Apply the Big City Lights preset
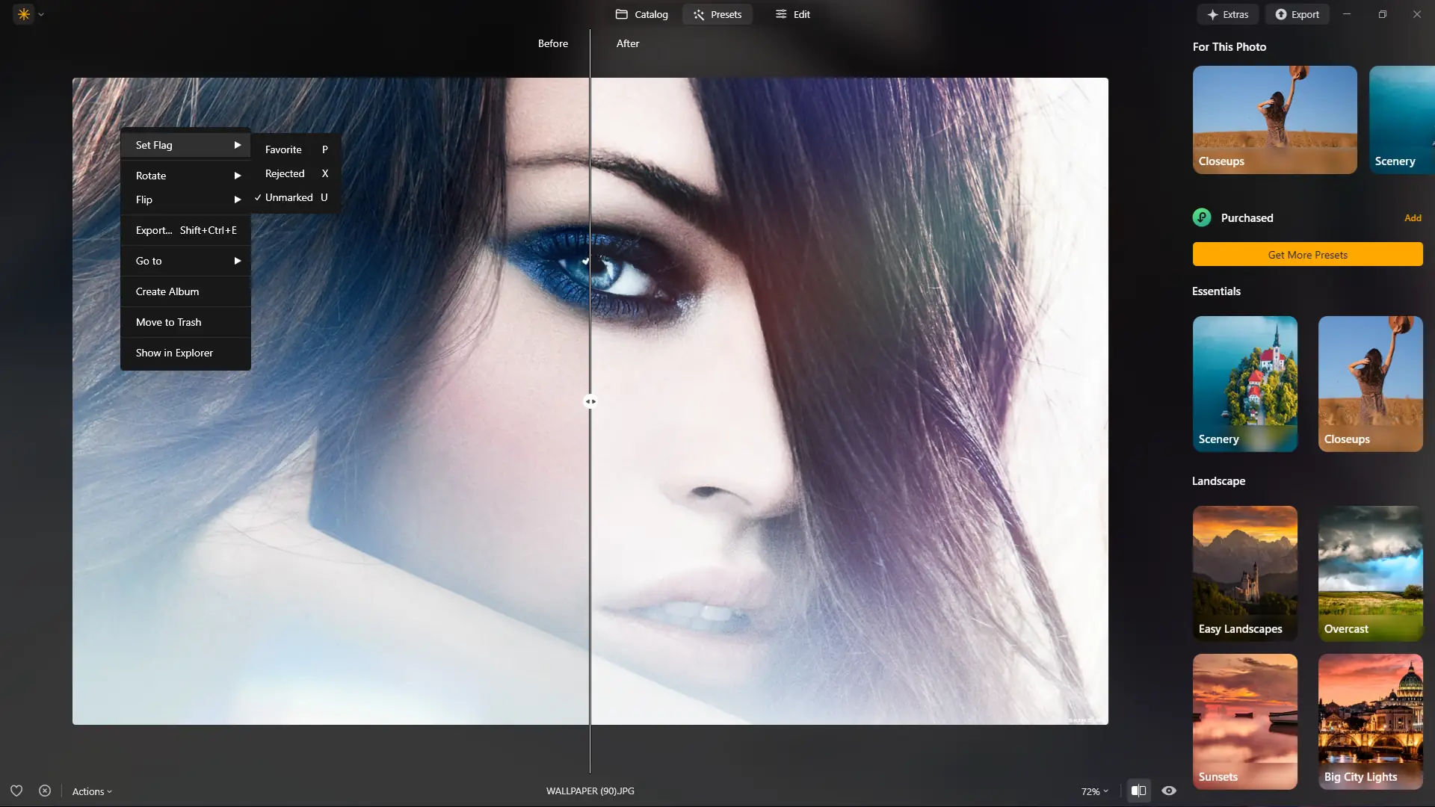1435x807 pixels. (1371, 721)
